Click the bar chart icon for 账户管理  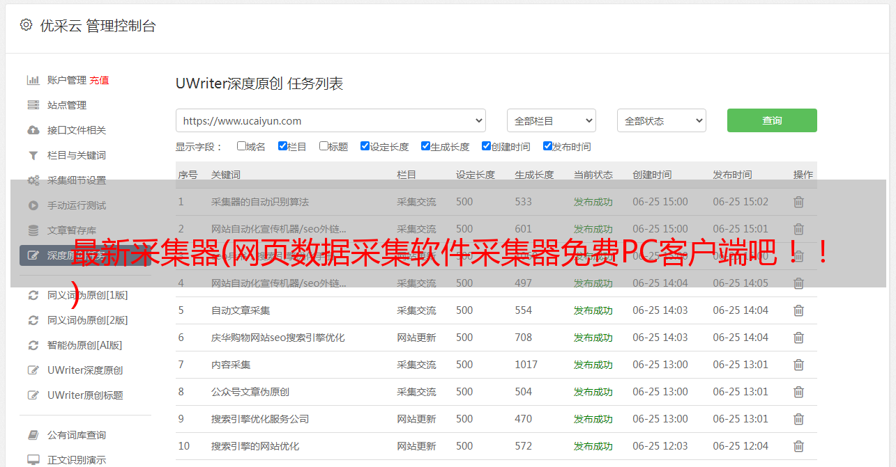(33, 80)
